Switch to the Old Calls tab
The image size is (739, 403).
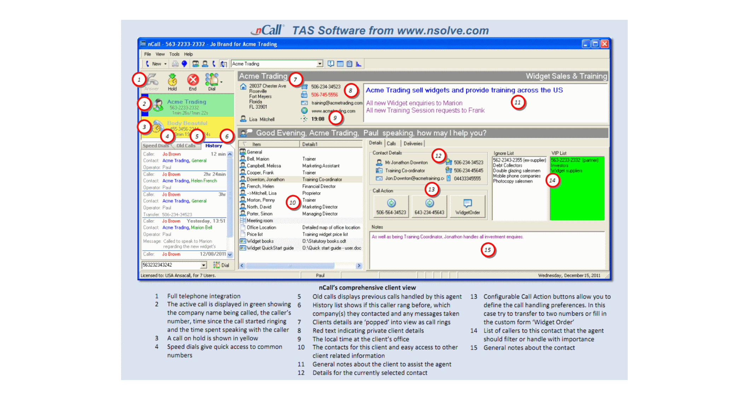pyautogui.click(x=186, y=146)
